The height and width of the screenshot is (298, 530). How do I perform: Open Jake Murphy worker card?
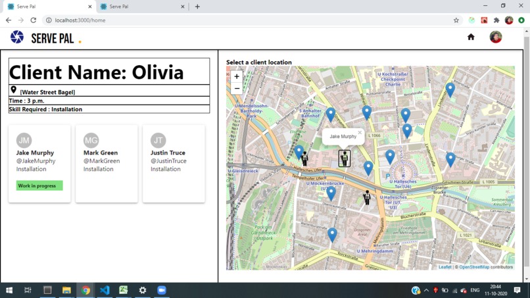tap(39, 164)
